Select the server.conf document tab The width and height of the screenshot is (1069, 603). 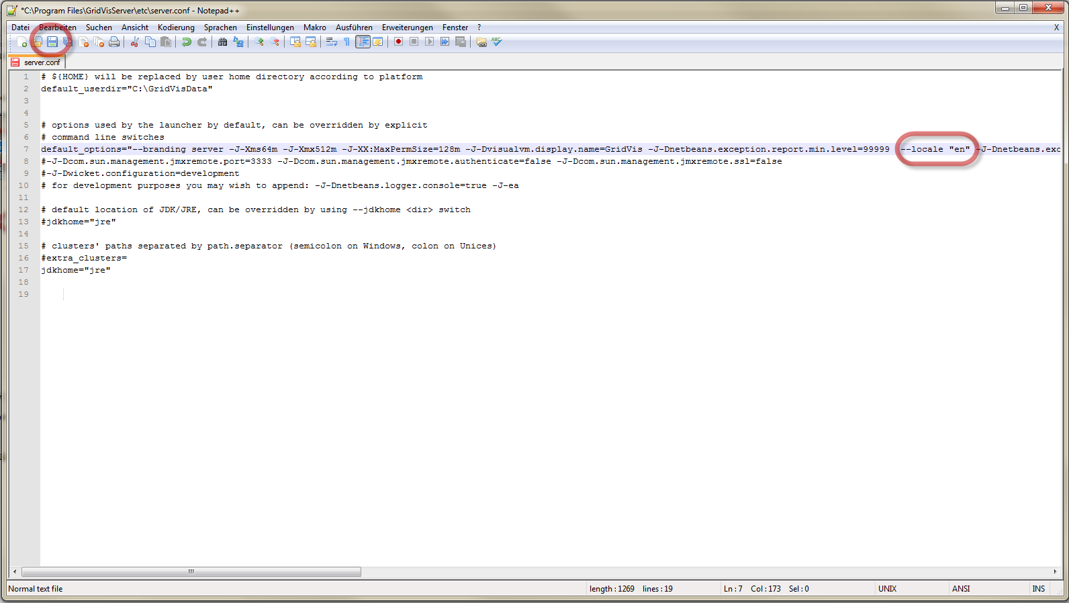[x=42, y=62]
